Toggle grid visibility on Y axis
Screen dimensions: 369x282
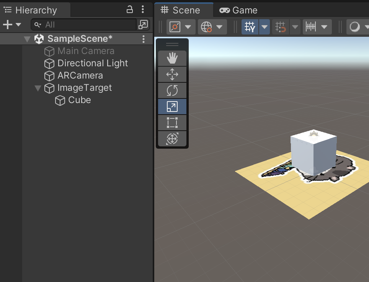pyautogui.click(x=250, y=27)
